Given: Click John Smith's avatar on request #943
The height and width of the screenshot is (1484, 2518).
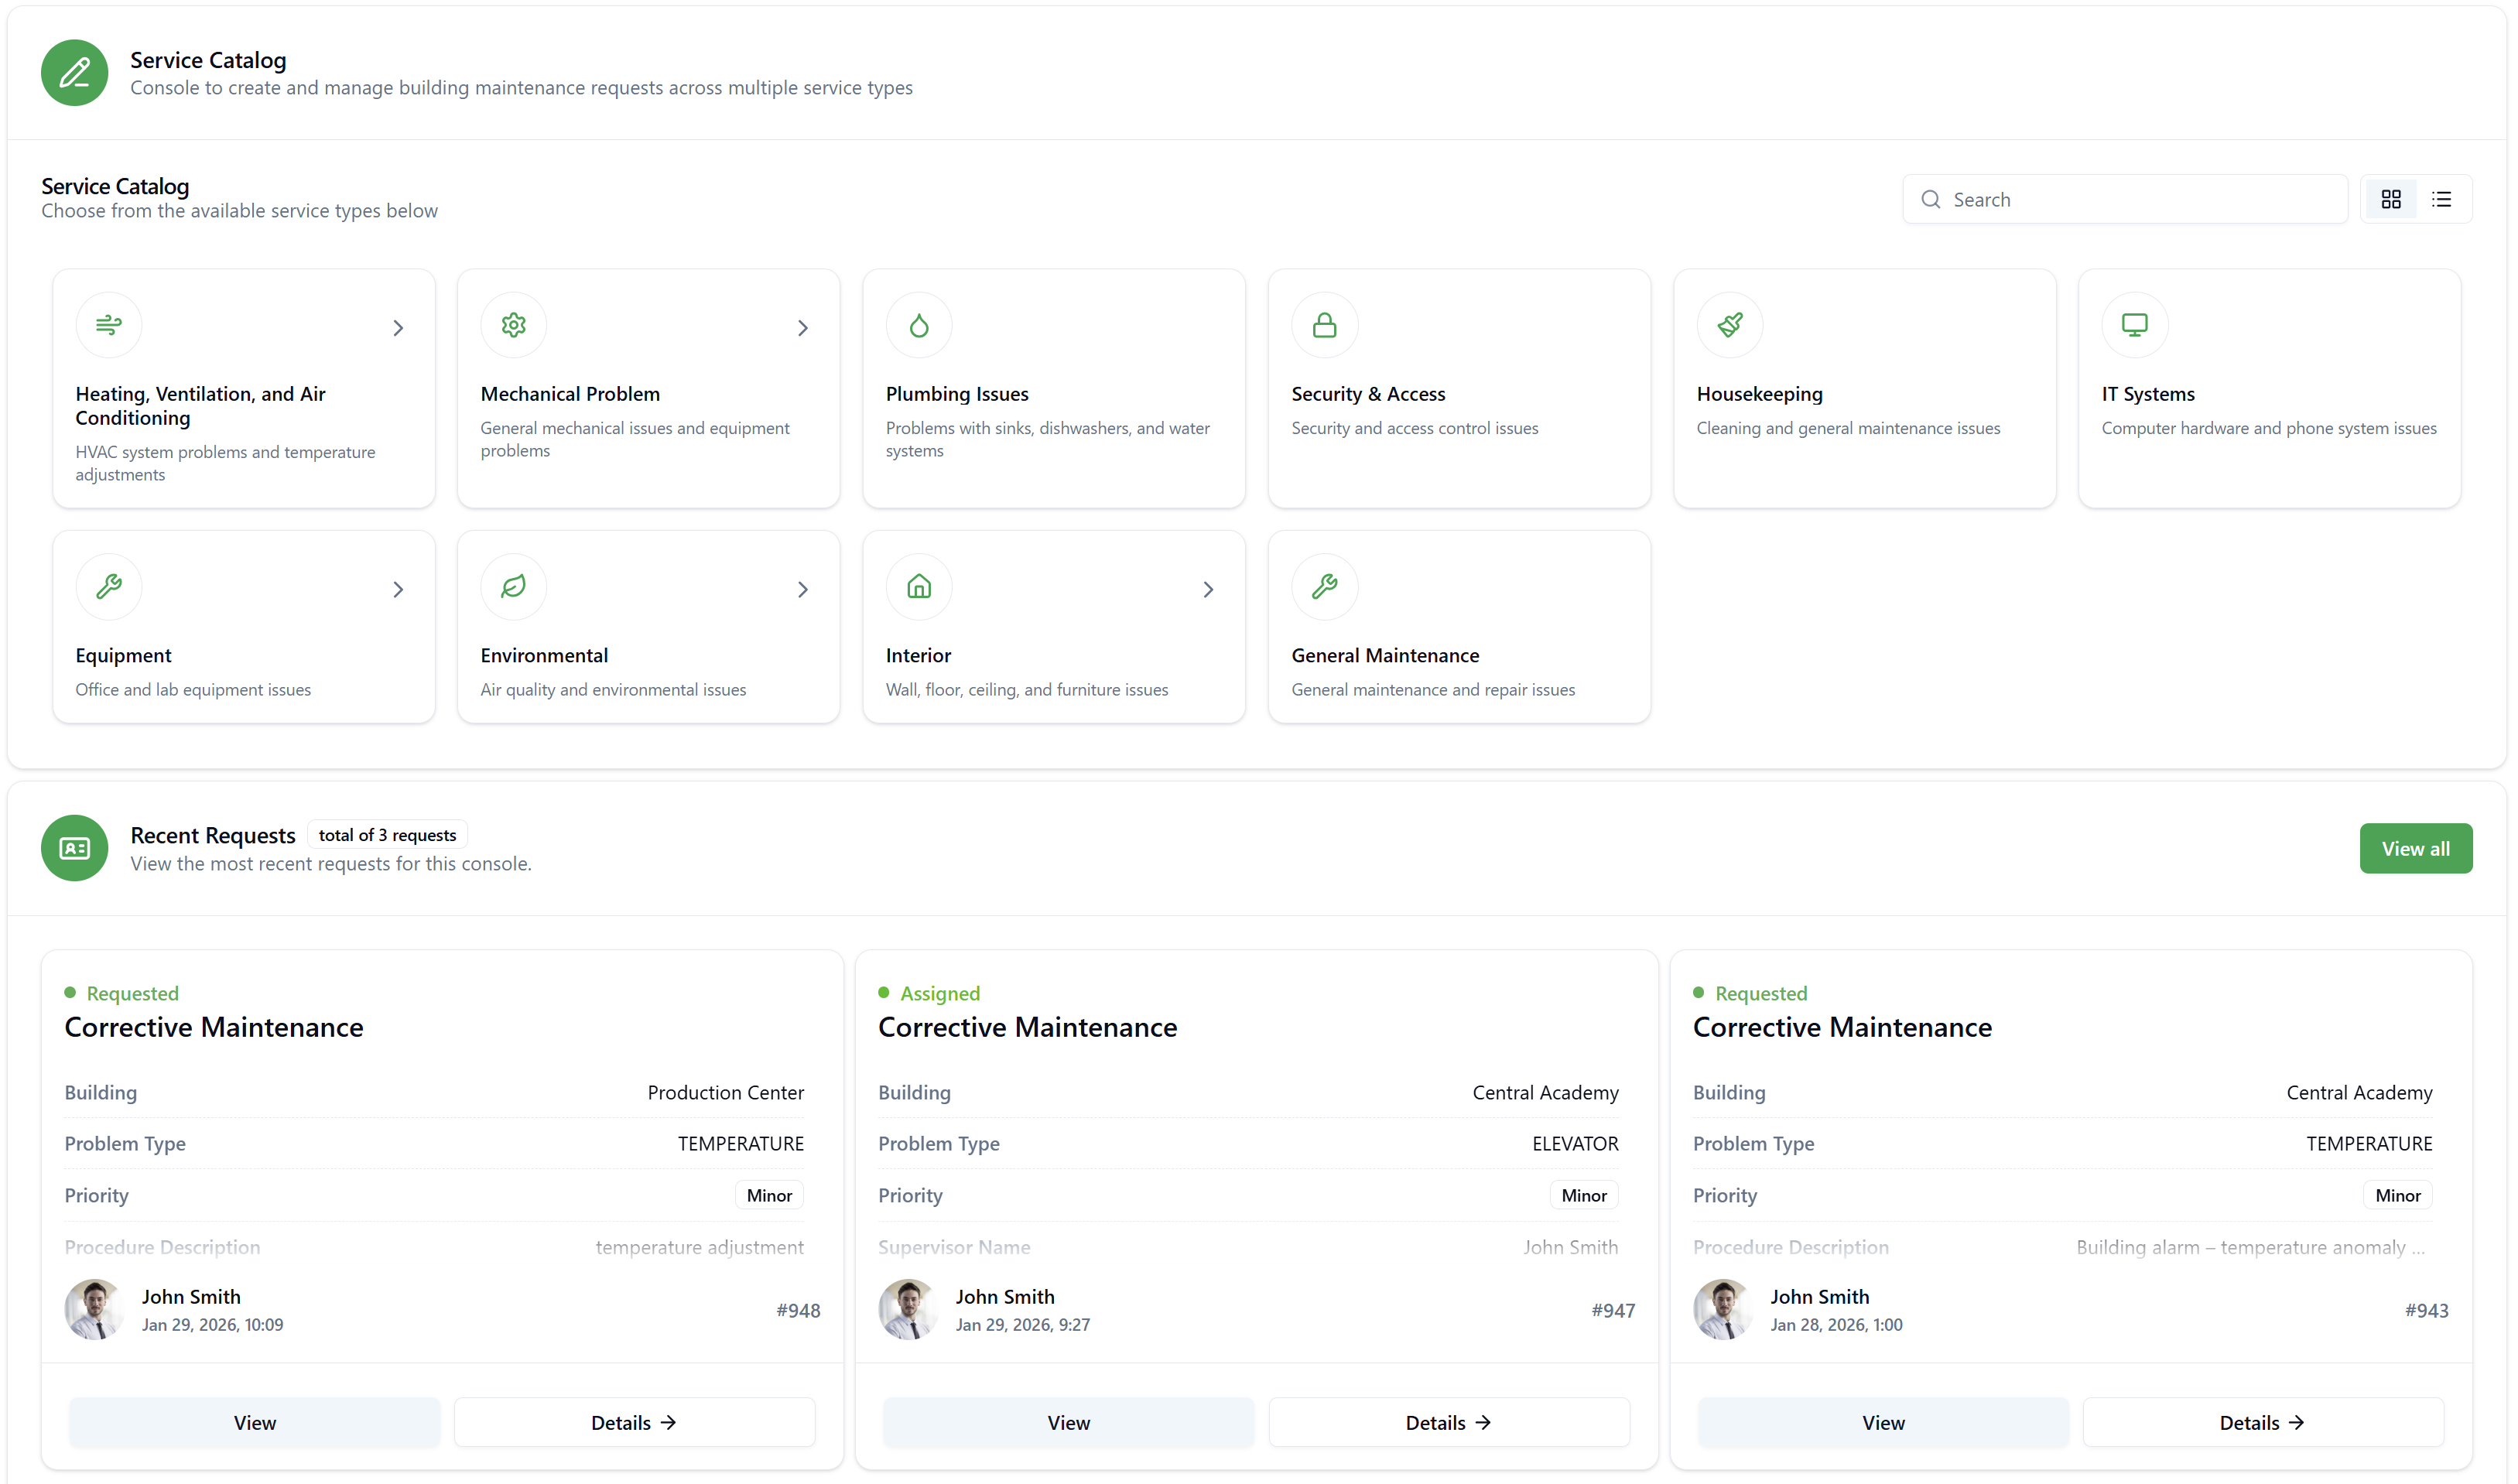Looking at the screenshot, I should point(1723,1309).
